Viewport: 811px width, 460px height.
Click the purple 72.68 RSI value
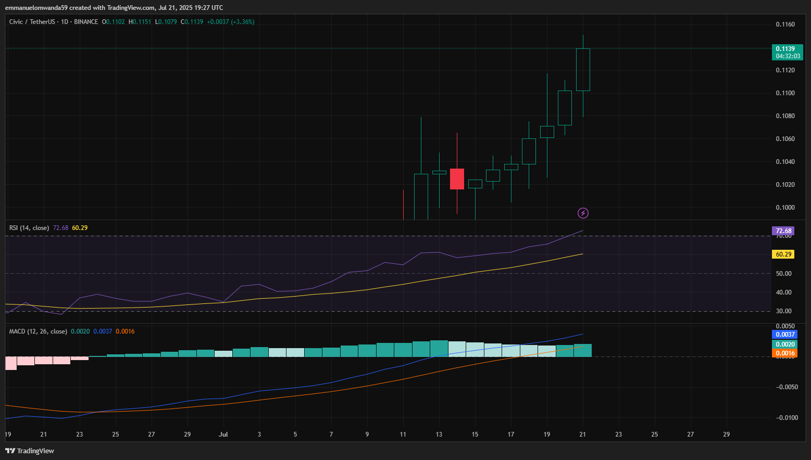point(784,231)
